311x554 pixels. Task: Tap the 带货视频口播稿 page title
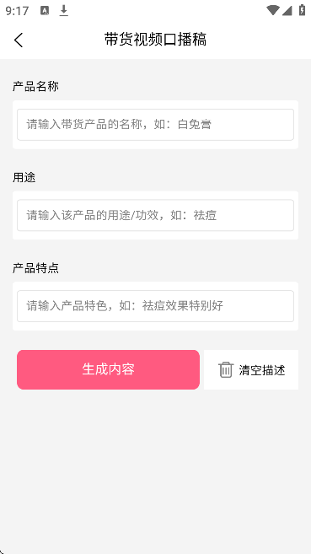click(155, 40)
